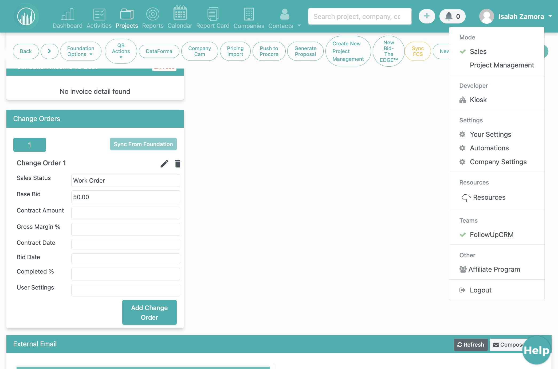Select change order tab 1

coord(30,145)
